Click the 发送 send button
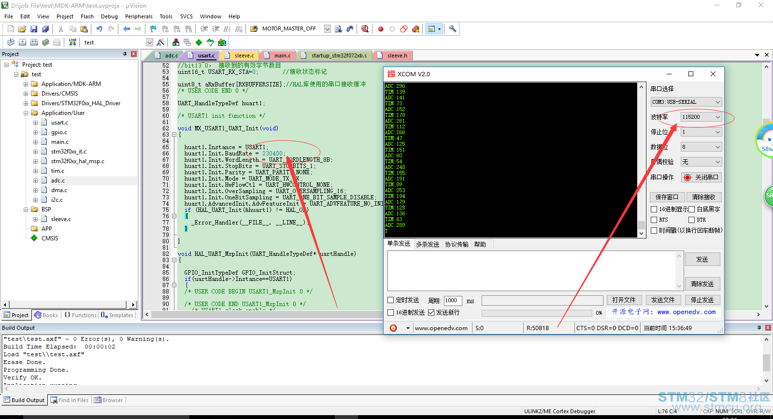The width and height of the screenshot is (773, 419). (702, 259)
